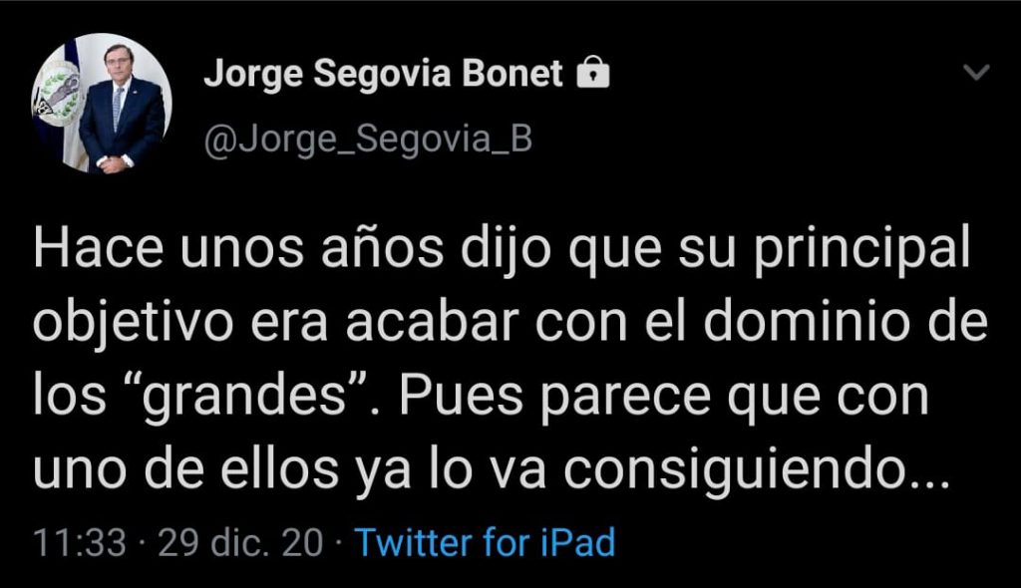1021x588 pixels.
Task: Click the phrase Pues parece que con
Action: (663, 397)
